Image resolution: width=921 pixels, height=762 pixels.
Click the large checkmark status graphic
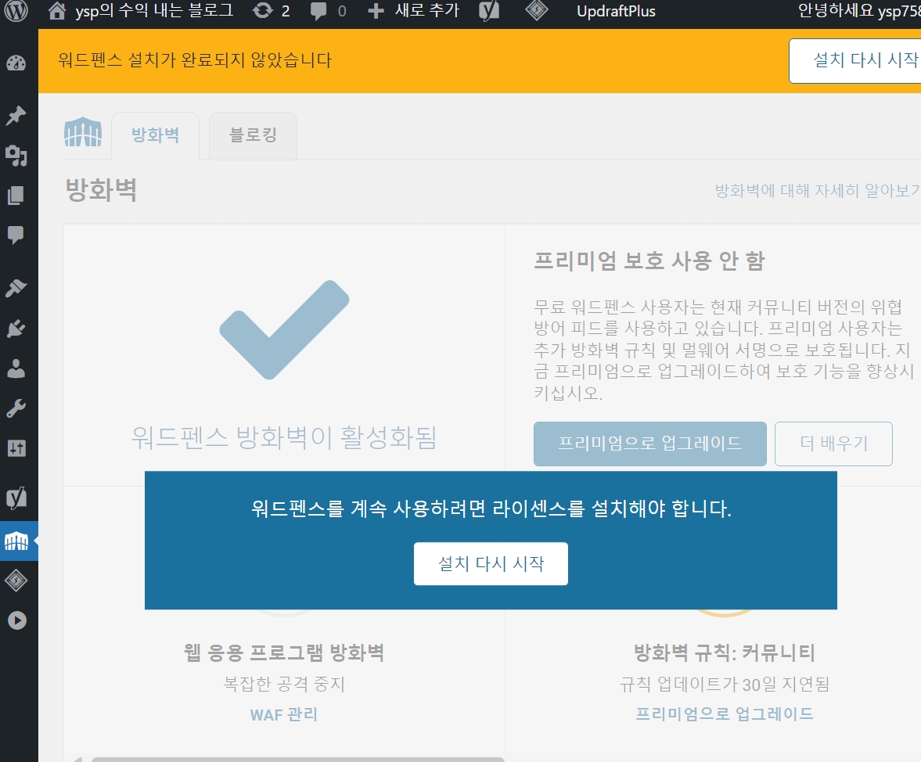click(x=284, y=330)
